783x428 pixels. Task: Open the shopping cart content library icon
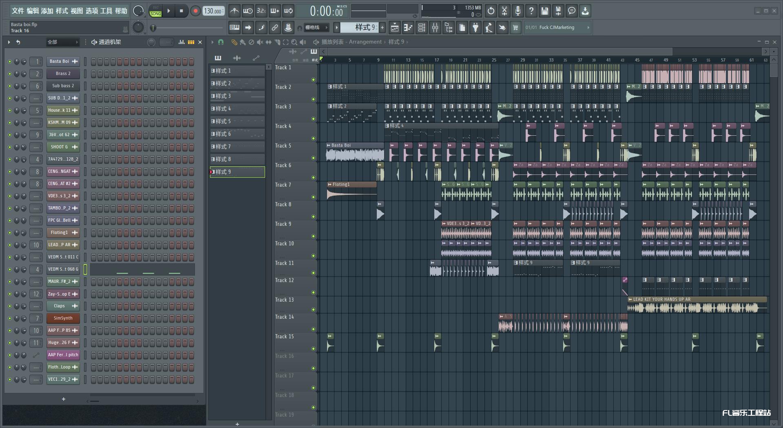tap(515, 27)
